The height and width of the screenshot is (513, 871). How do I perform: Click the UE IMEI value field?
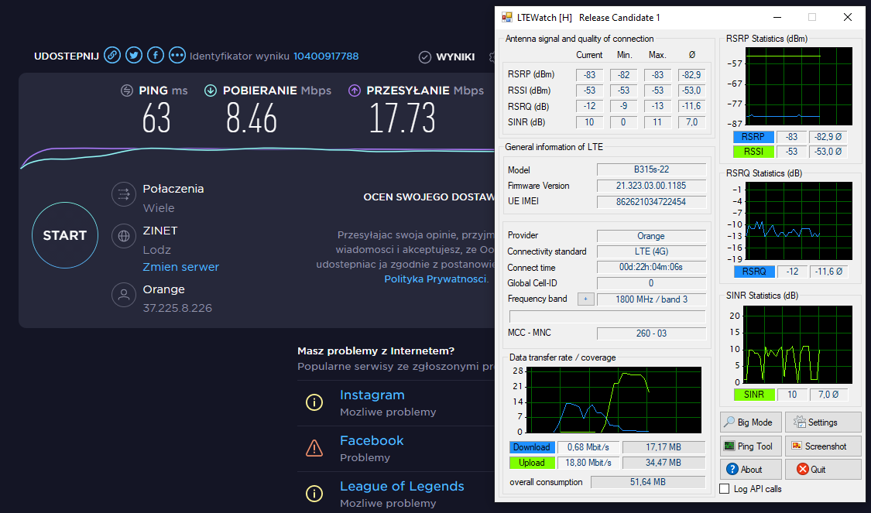pyautogui.click(x=651, y=202)
